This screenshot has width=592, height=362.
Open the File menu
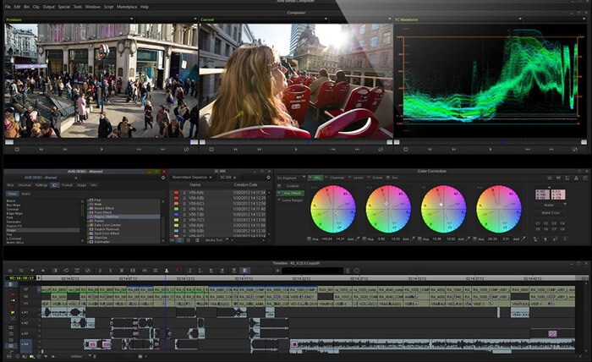click(x=8, y=7)
